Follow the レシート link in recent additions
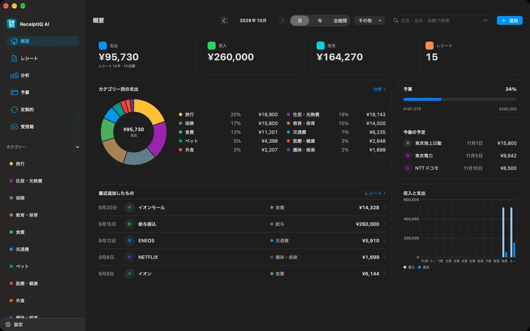530x331 pixels. coord(375,193)
